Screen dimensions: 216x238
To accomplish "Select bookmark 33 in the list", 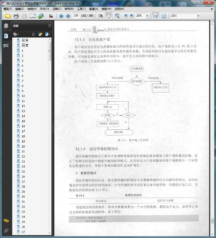I will tap(23, 212).
